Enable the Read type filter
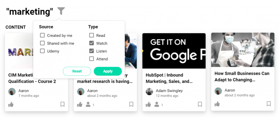279x117 pixels. (92, 35)
